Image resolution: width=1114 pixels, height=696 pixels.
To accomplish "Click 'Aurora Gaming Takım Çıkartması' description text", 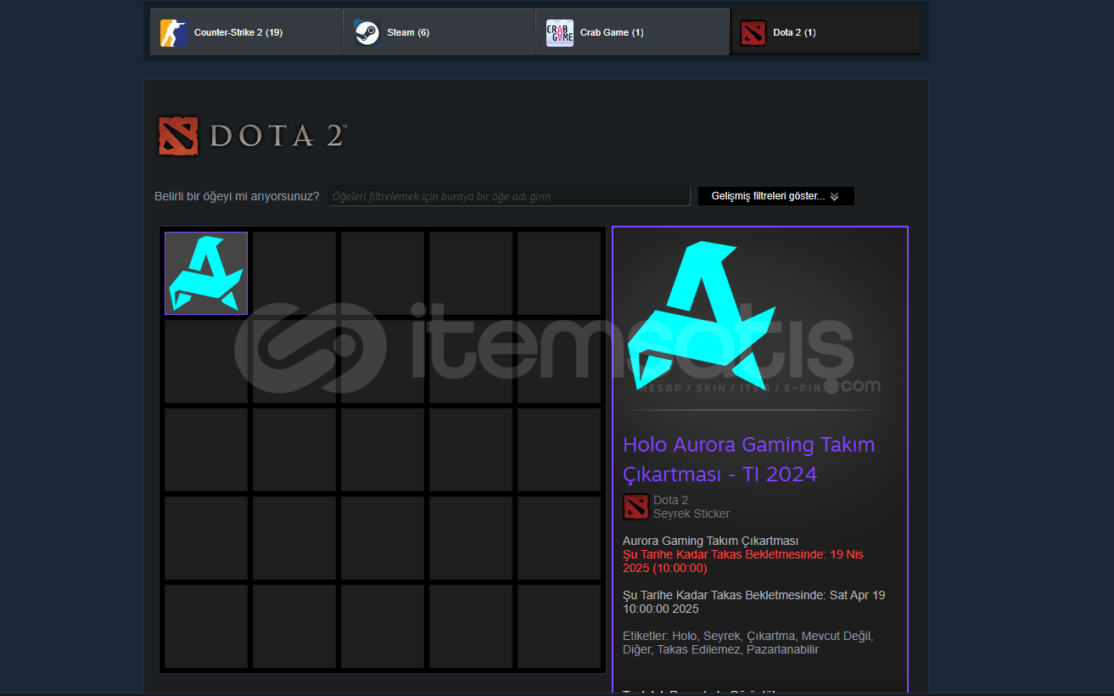I will 710,541.
